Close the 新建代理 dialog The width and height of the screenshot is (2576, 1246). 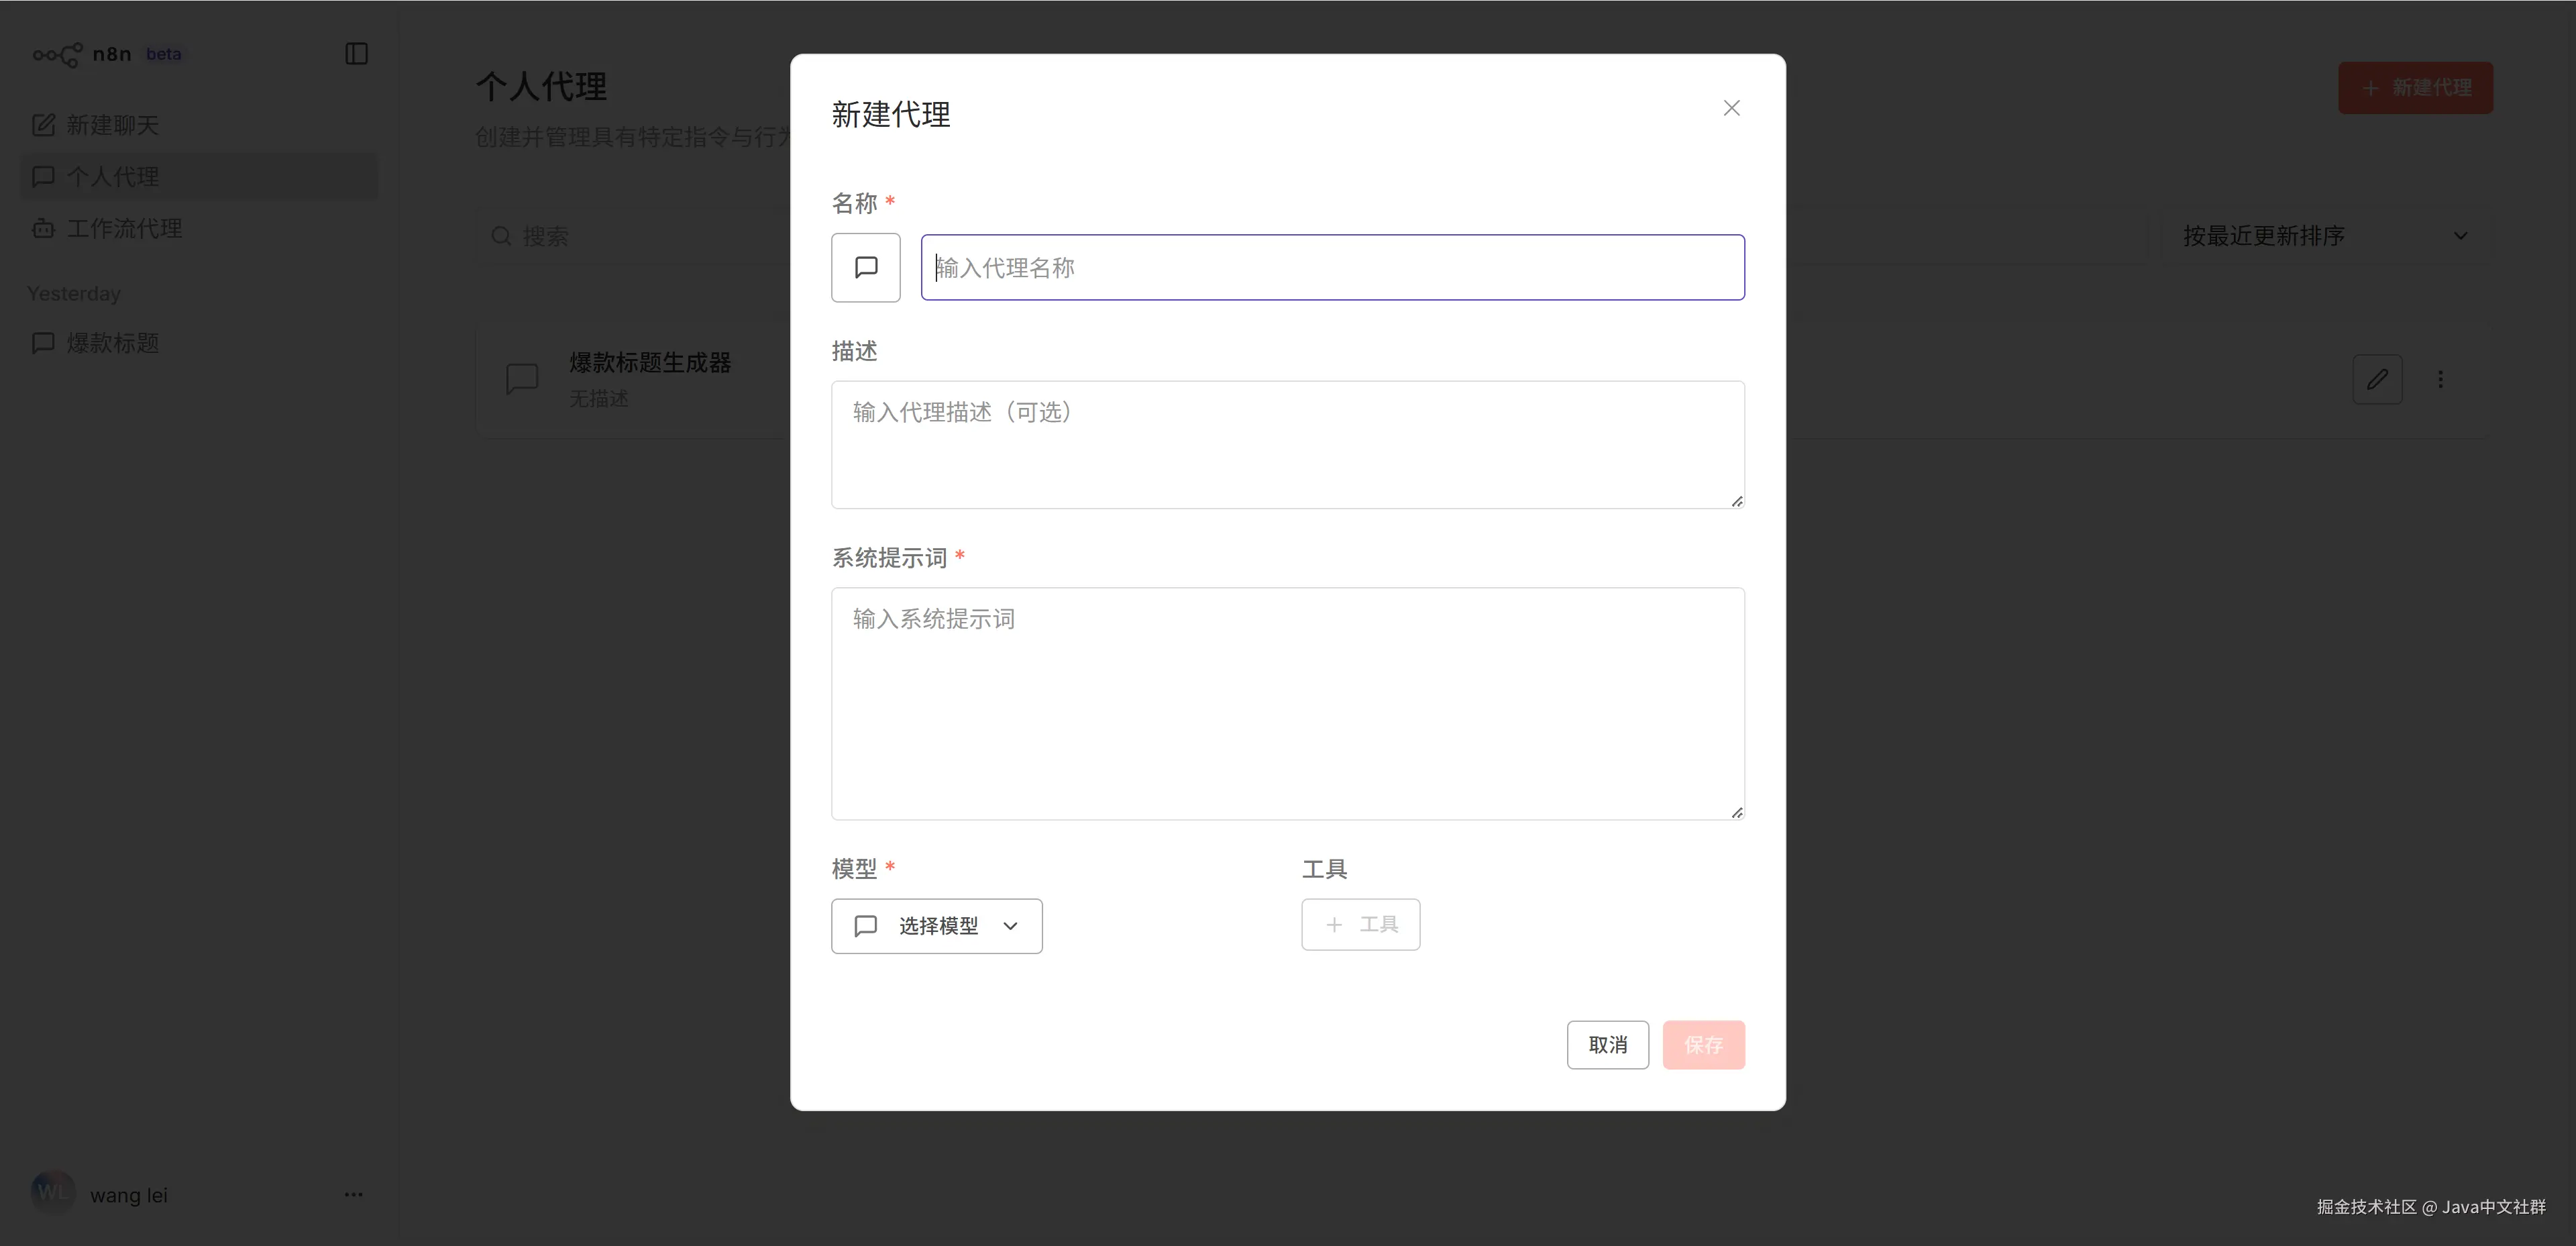click(1731, 108)
